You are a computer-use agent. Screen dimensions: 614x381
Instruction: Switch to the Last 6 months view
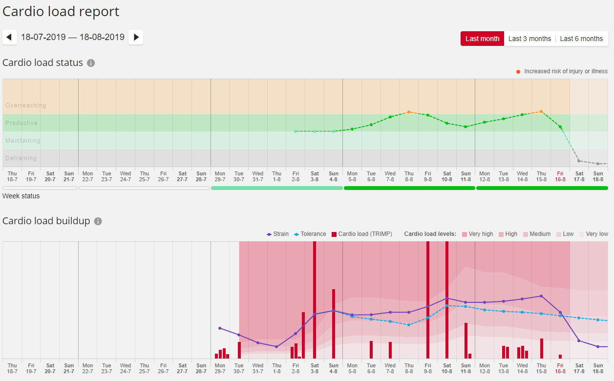(x=581, y=39)
